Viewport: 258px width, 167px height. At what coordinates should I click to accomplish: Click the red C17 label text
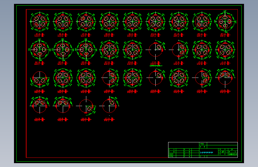[109, 119]
